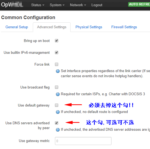Click the Force link help icon
The image size is (150, 149).
58,71
